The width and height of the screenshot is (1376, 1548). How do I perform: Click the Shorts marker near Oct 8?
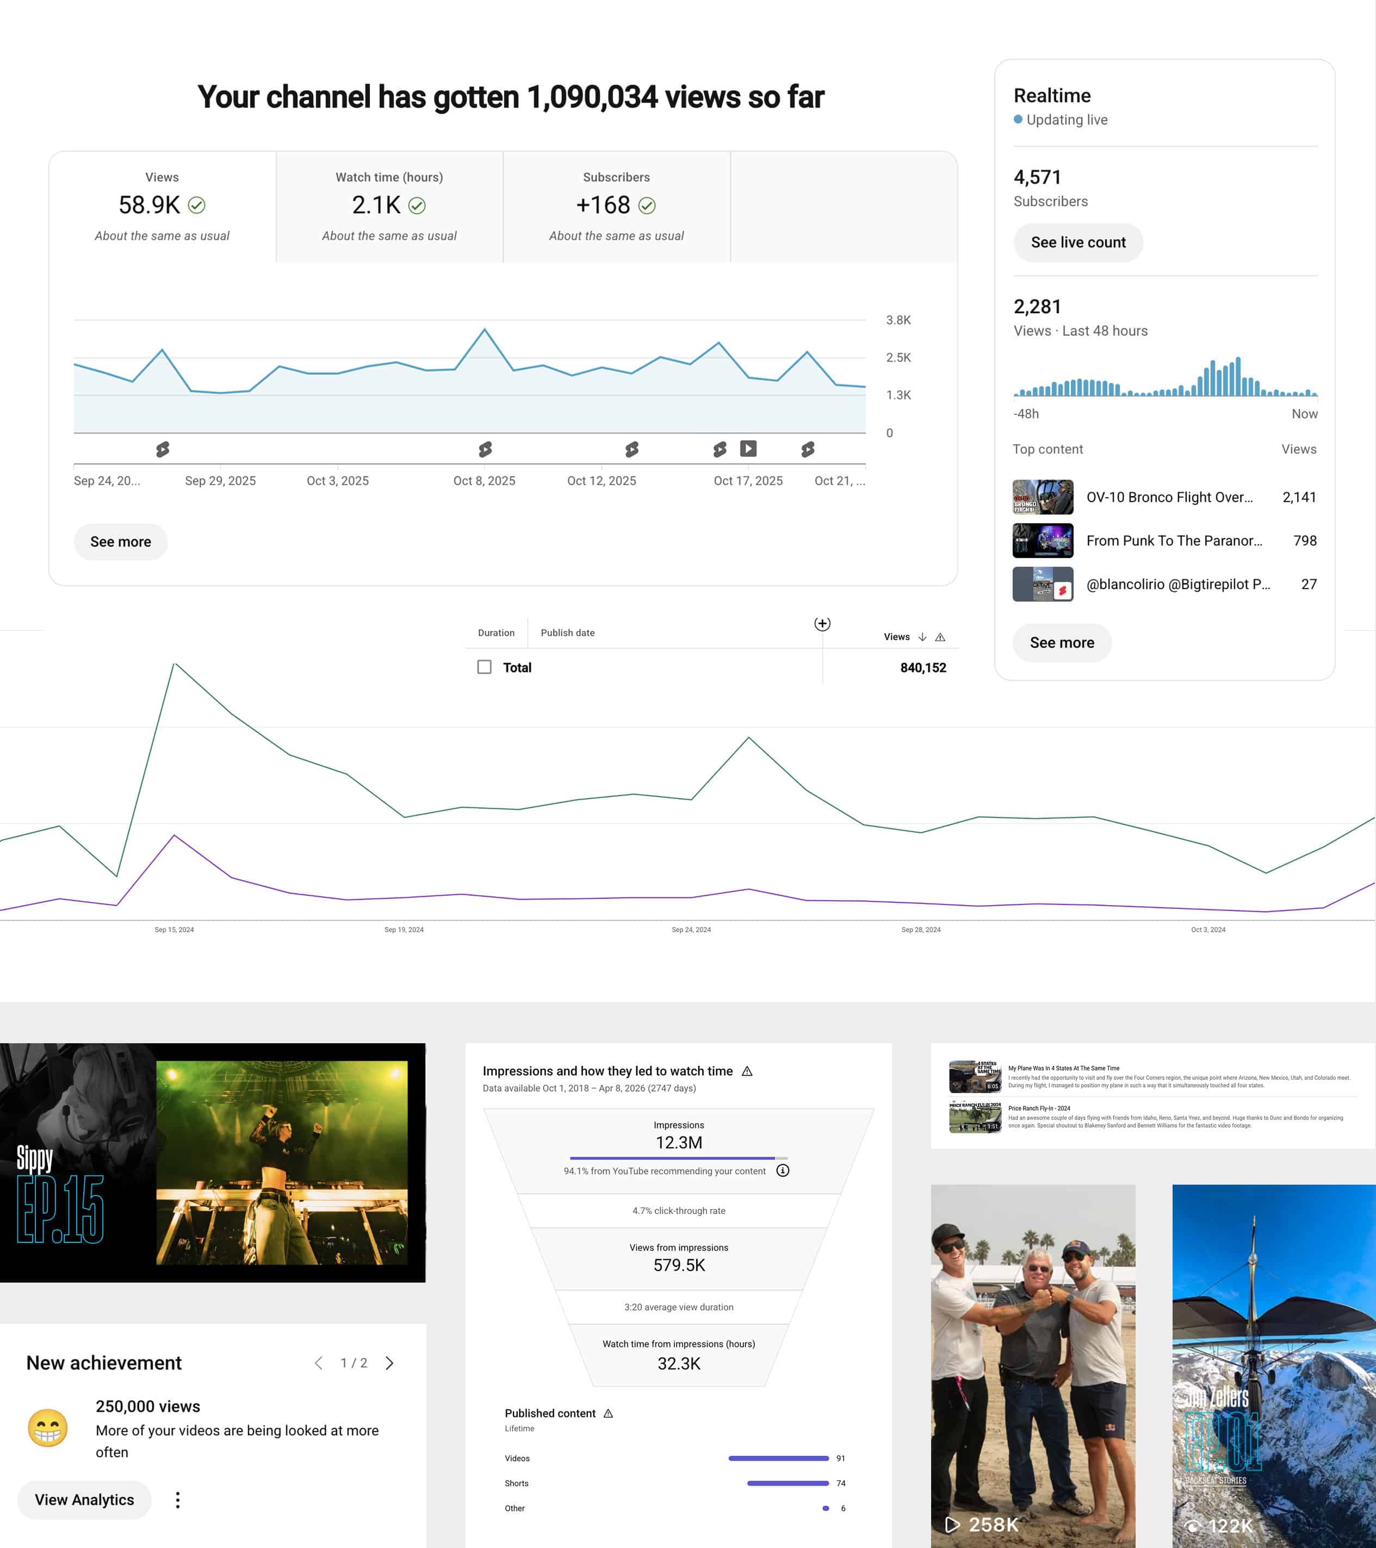(486, 449)
